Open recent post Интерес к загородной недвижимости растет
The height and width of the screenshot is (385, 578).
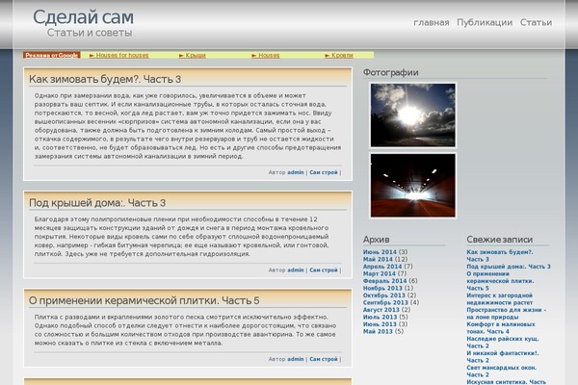tap(499, 299)
